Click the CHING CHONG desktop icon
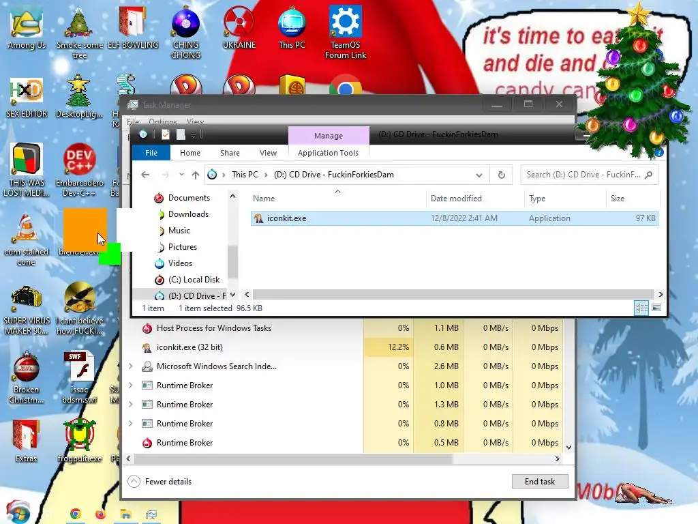698x524 pixels. pos(185,33)
